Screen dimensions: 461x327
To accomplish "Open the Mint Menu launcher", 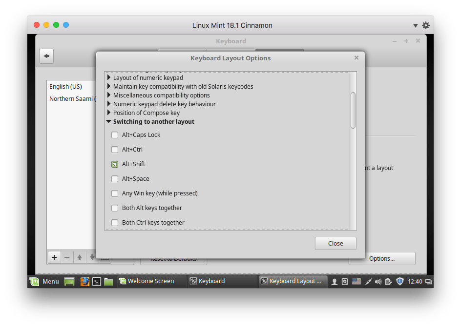I will click(x=44, y=282).
